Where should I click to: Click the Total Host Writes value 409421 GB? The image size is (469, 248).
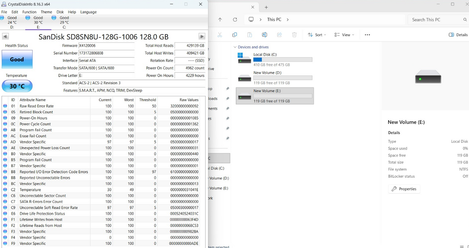tap(190, 53)
